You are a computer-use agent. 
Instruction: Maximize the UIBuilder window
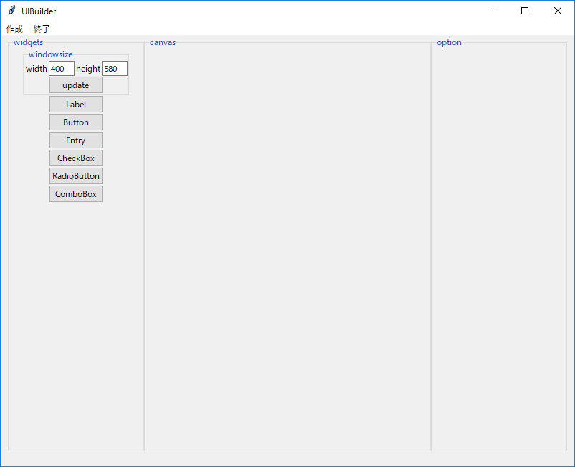point(524,11)
